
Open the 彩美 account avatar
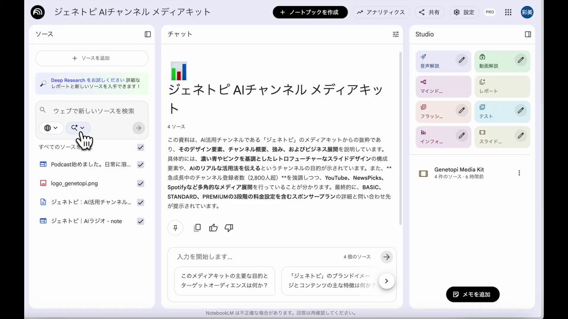(527, 12)
